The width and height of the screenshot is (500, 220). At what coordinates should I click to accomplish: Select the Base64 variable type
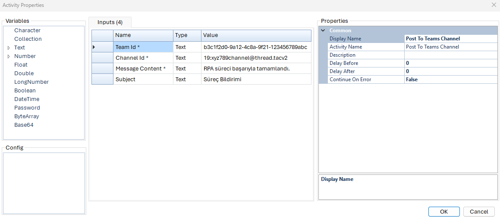[x=24, y=125]
